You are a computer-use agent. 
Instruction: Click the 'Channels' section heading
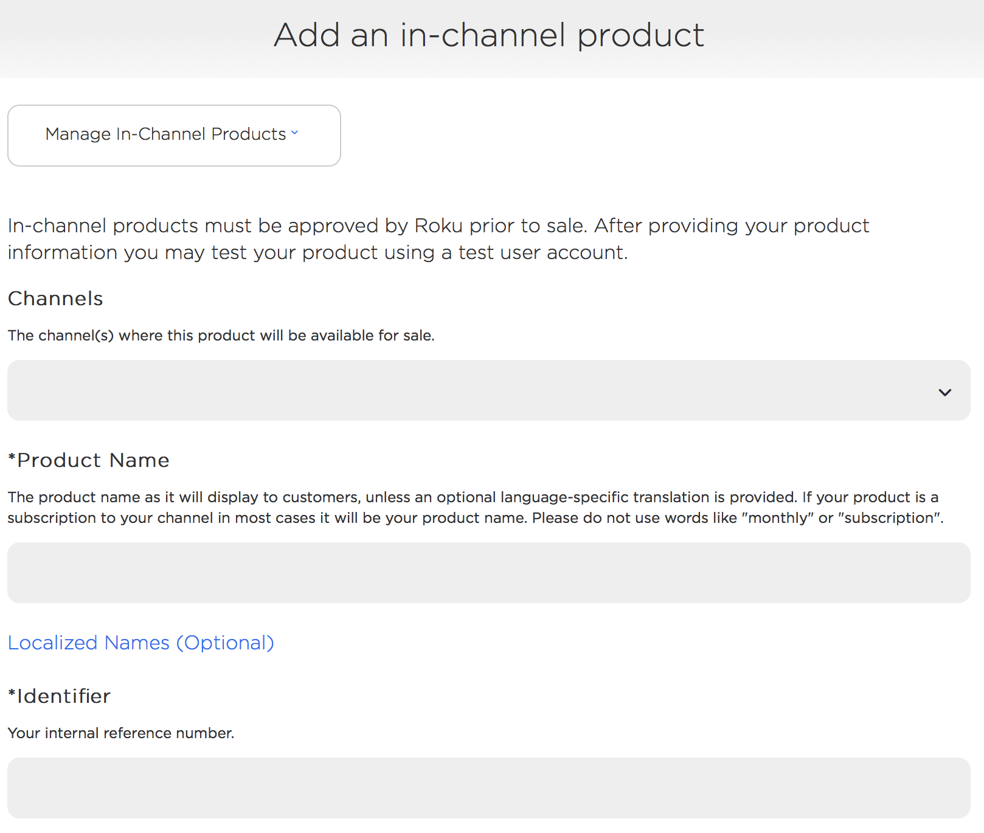click(x=55, y=299)
